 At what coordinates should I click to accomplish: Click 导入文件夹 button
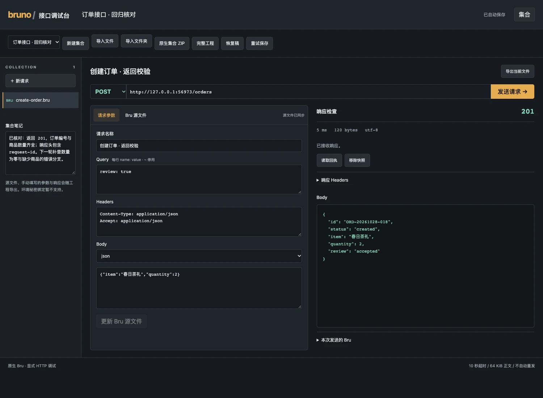pos(136,41)
